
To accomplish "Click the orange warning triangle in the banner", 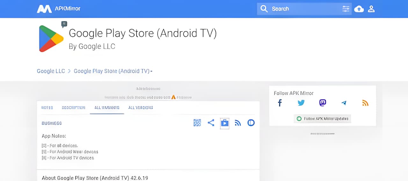I will [173, 97].
